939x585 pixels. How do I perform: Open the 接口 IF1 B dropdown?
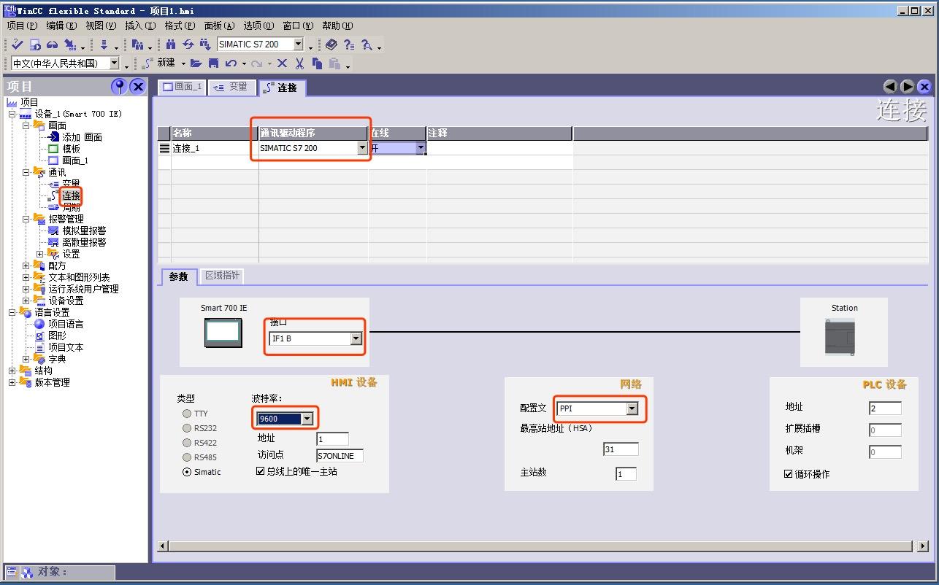[x=356, y=338]
